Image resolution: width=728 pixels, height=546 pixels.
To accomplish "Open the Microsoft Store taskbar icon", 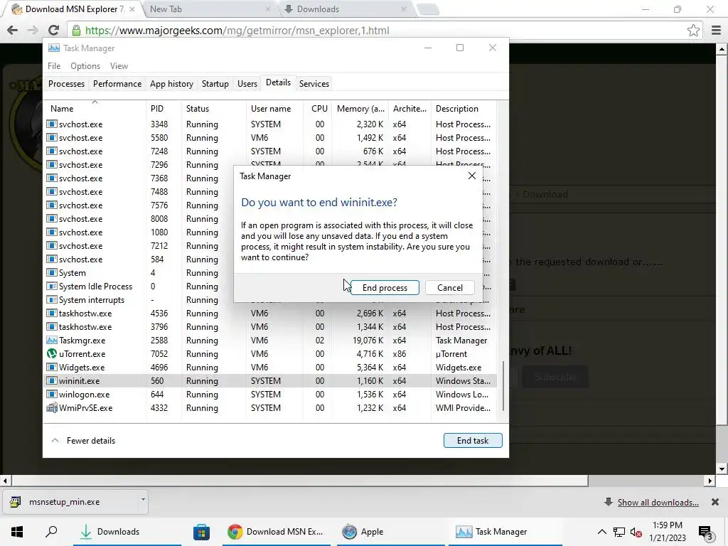I will tap(201, 532).
